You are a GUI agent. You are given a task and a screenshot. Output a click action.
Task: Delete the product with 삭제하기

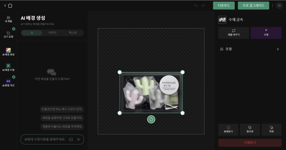(250, 143)
